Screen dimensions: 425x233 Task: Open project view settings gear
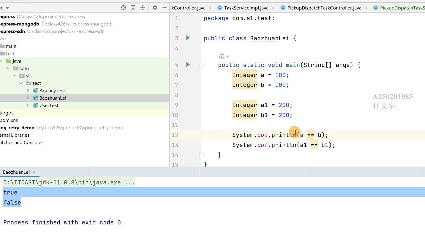coord(155,8)
